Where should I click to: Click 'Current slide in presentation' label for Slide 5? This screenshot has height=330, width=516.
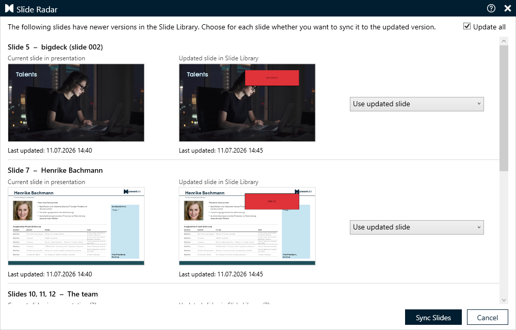tap(46, 58)
